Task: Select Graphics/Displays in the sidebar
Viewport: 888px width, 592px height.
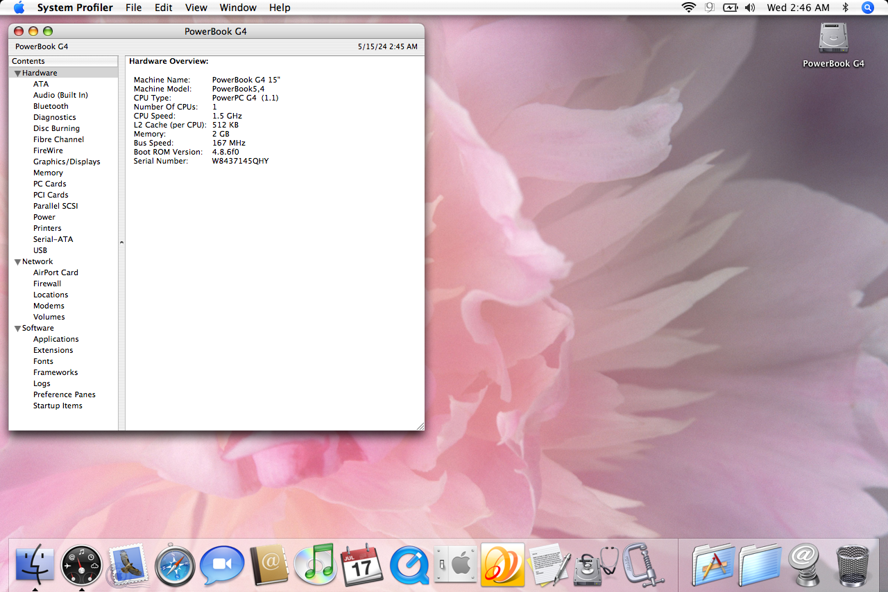Action: click(67, 162)
